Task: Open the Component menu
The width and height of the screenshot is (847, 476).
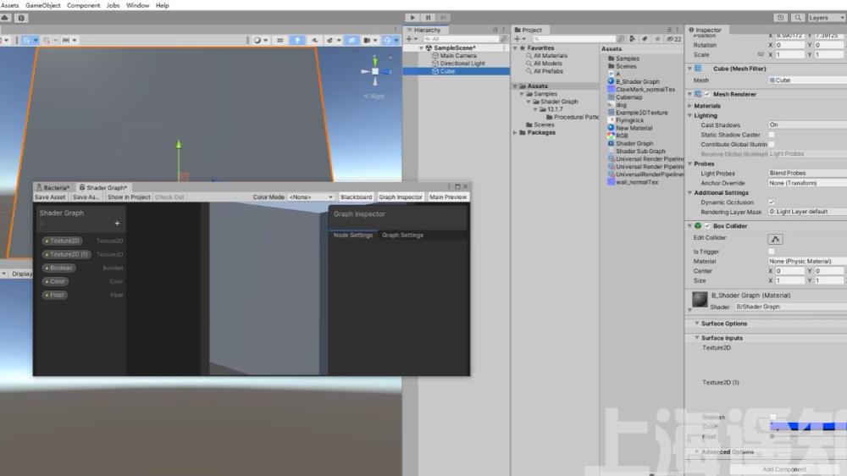Action: pos(83,5)
